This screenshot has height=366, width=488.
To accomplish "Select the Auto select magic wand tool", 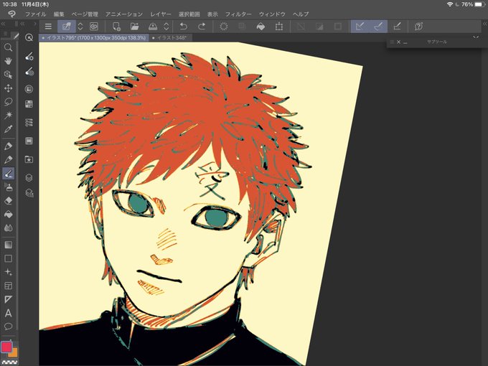I will coord(8,116).
